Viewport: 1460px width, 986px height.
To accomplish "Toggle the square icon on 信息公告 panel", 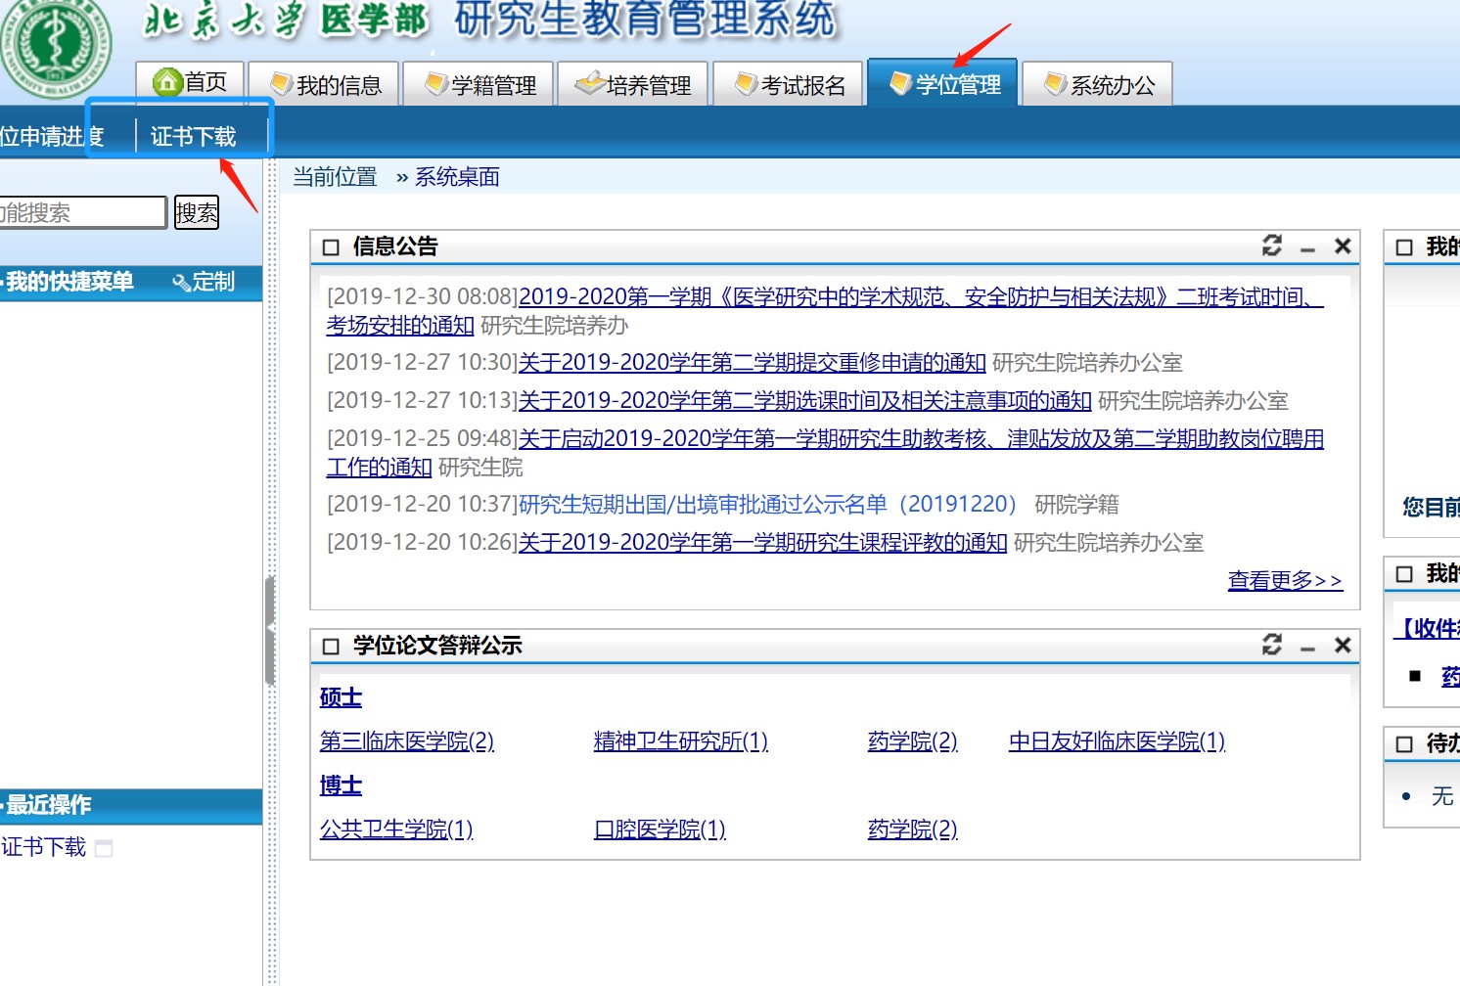I will [331, 247].
